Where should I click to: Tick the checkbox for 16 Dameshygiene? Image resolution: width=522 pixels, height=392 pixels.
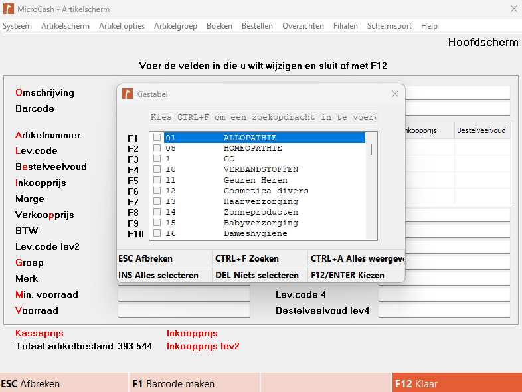(157, 233)
